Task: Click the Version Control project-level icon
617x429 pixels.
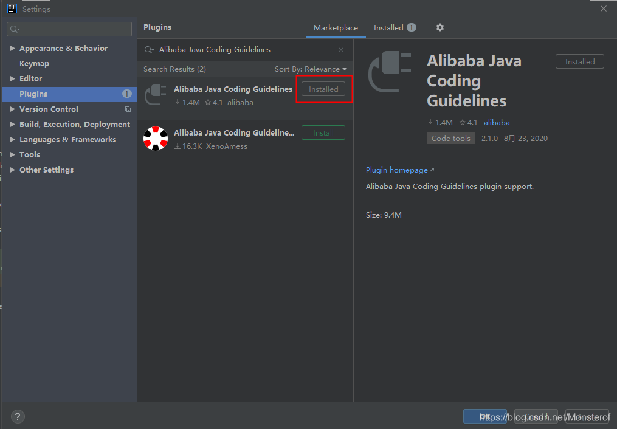Action: tap(128, 109)
